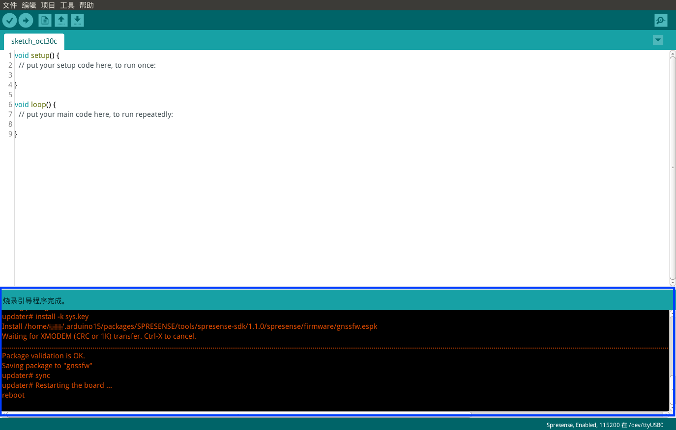Screen dimensions: 676x430
Task: Create a new sketch with New icon
Action: click(x=45, y=21)
